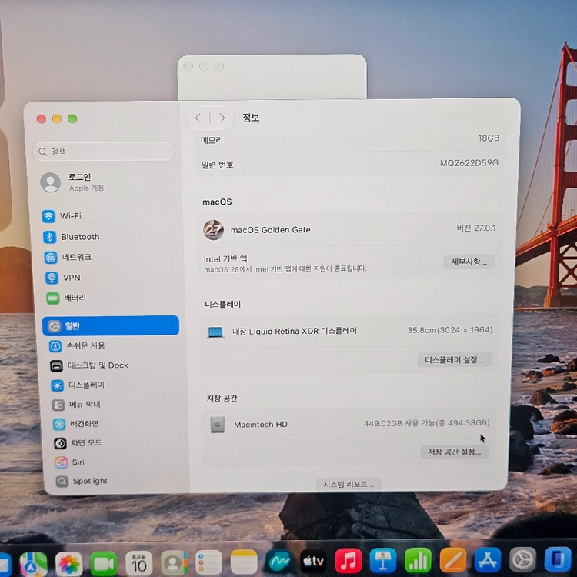This screenshot has height=577, width=577.
Task: Open Maps from the Dock
Action: click(34, 564)
